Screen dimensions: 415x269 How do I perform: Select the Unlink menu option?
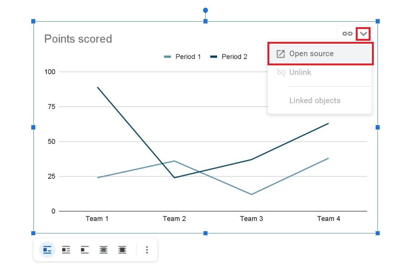(300, 72)
